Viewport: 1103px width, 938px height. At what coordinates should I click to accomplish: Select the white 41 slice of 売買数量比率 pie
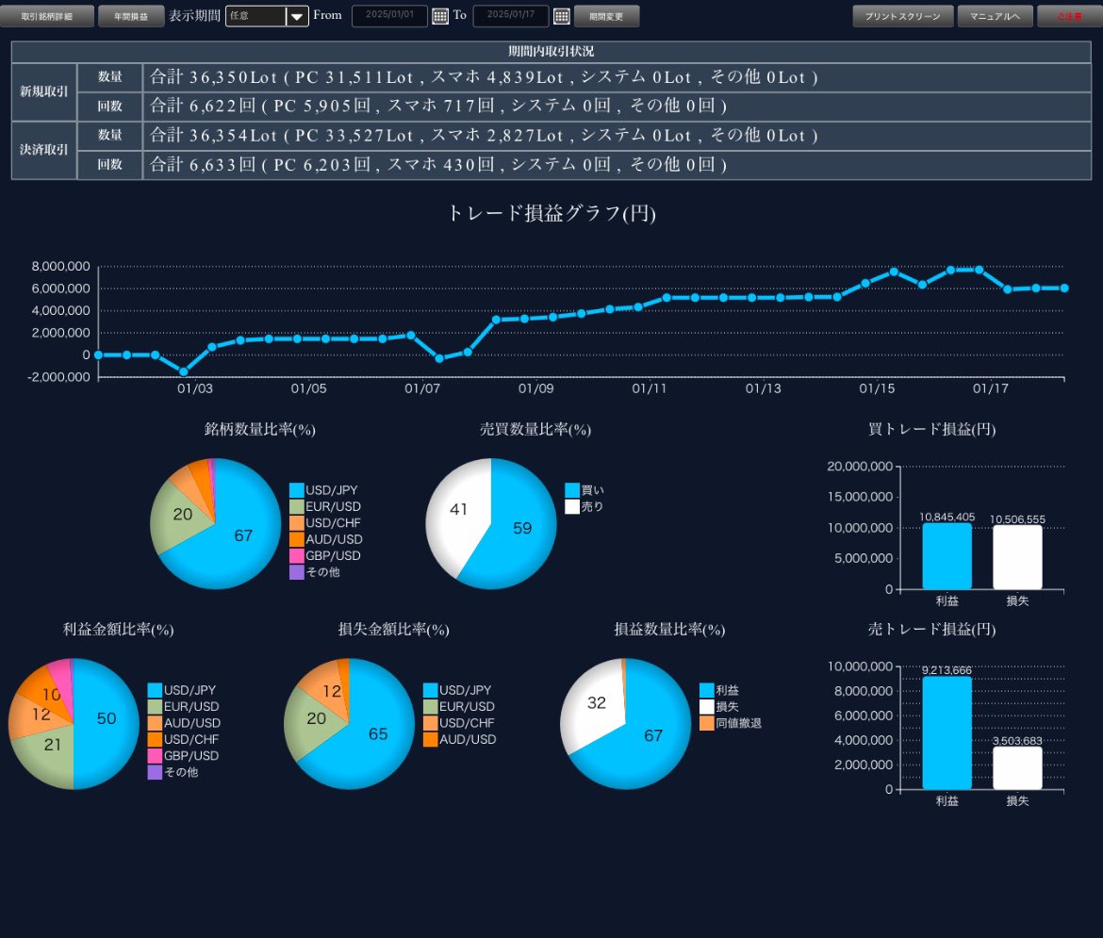point(457,510)
